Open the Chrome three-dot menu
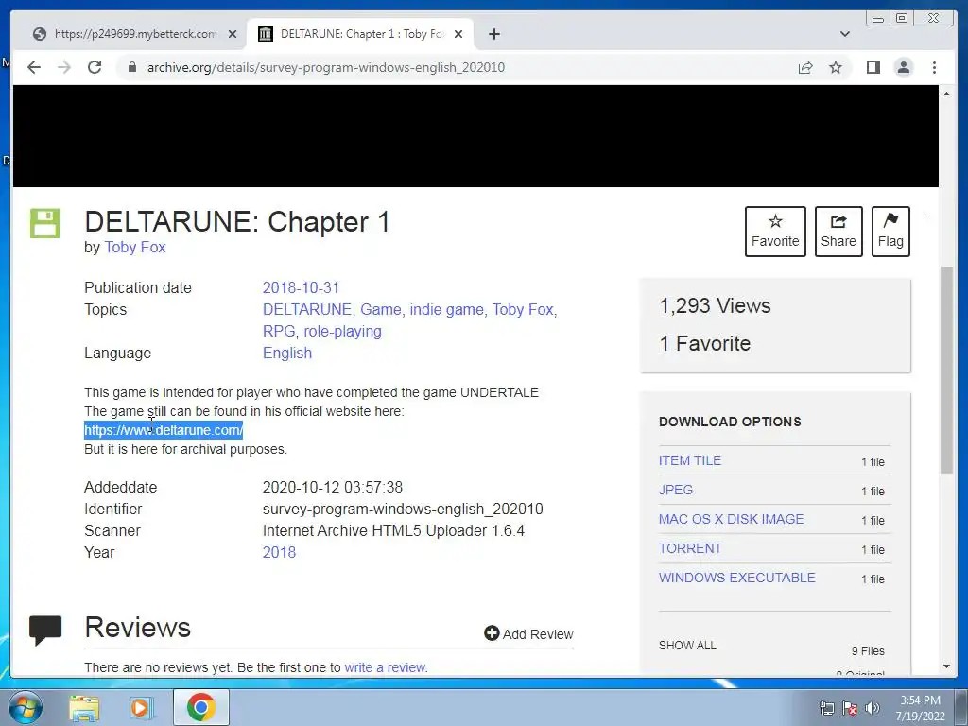The image size is (968, 726). (934, 67)
